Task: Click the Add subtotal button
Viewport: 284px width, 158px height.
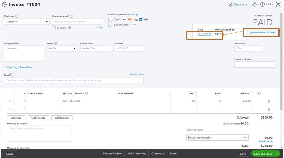Action: pyautogui.click(x=62, y=118)
